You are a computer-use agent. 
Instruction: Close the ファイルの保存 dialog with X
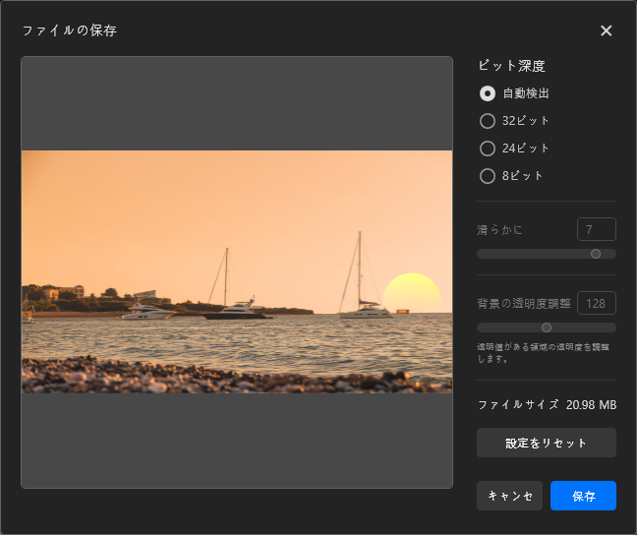click(606, 30)
